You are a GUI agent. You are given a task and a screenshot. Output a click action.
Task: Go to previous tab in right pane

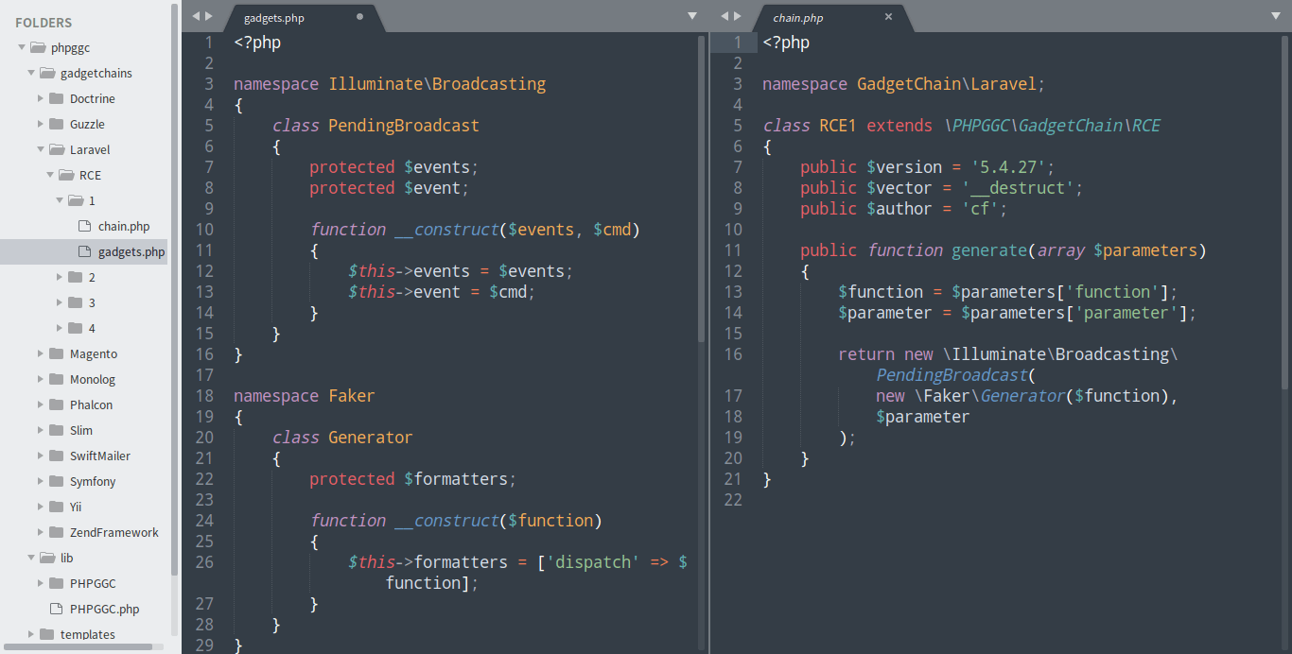coord(725,16)
